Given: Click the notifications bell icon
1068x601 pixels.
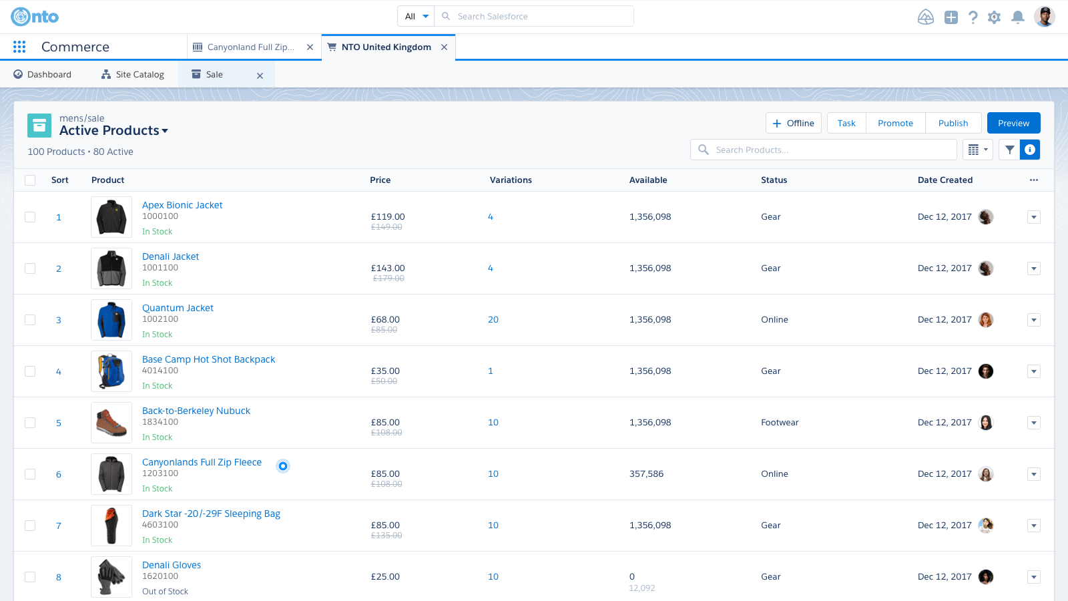Looking at the screenshot, I should click(1017, 17).
